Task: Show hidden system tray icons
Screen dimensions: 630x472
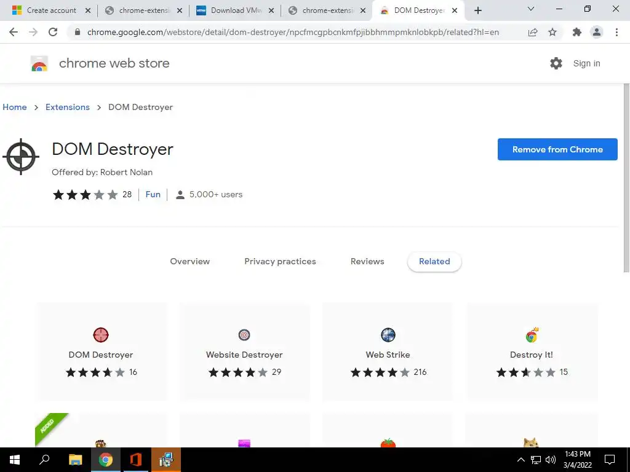Action: 520,460
